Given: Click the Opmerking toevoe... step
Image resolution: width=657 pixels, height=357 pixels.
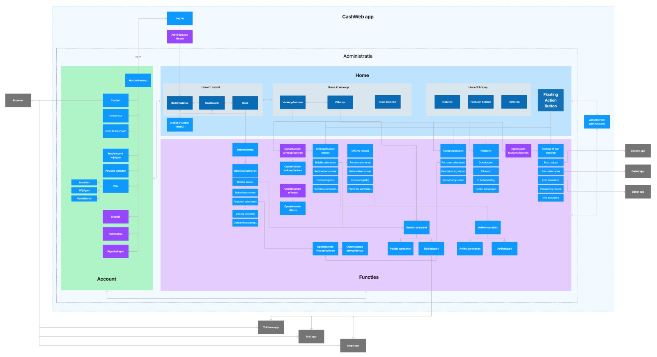Looking at the screenshot, I should (x=245, y=223).
